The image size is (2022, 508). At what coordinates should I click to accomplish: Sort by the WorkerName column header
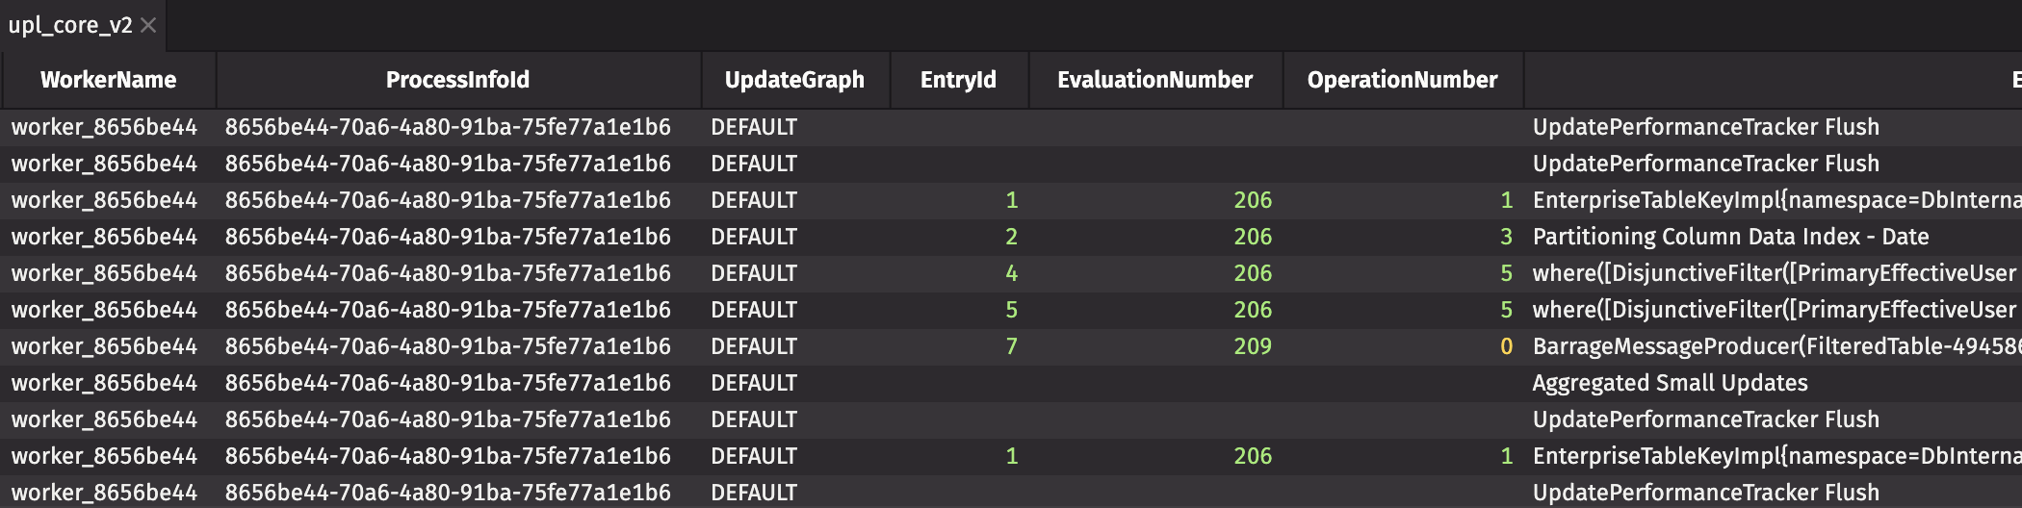coord(108,80)
